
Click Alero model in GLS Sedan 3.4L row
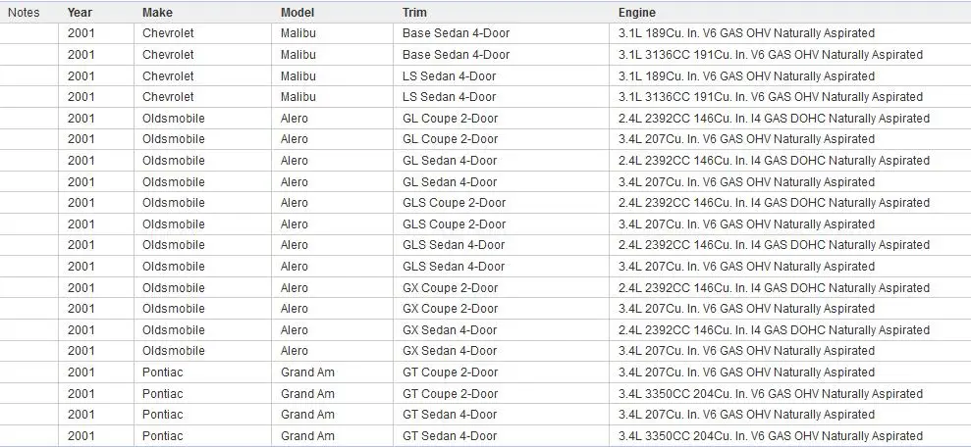pos(295,267)
